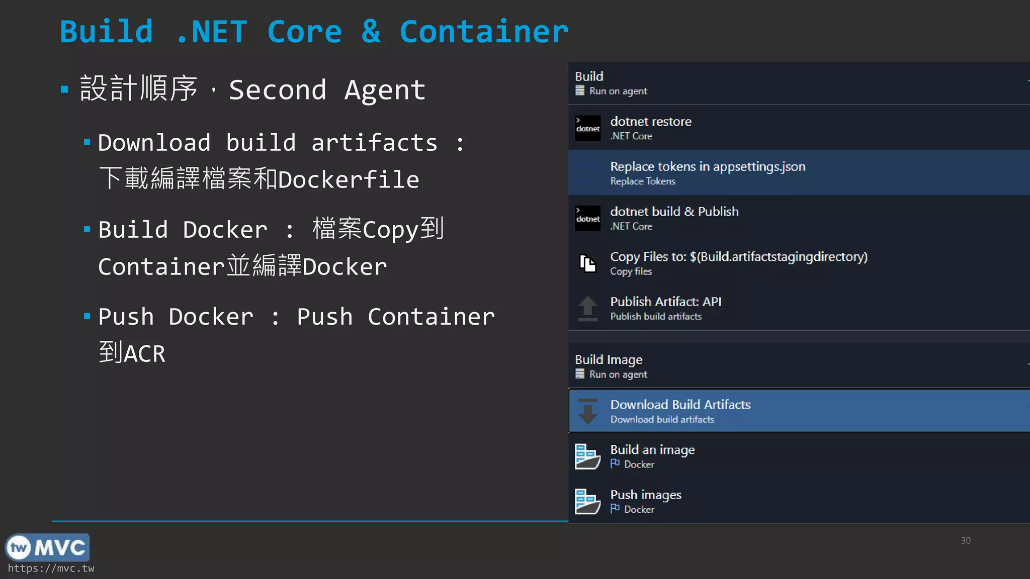Click the agent icon under Build Image job
Screen dimensions: 1030x579
click(580, 374)
